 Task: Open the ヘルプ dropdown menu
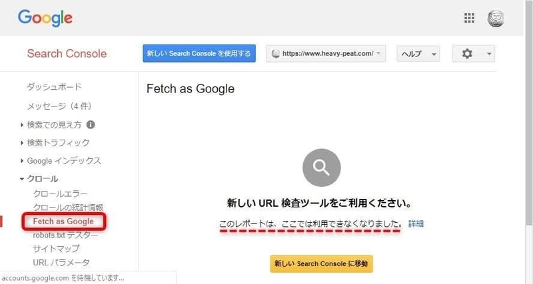(418, 54)
